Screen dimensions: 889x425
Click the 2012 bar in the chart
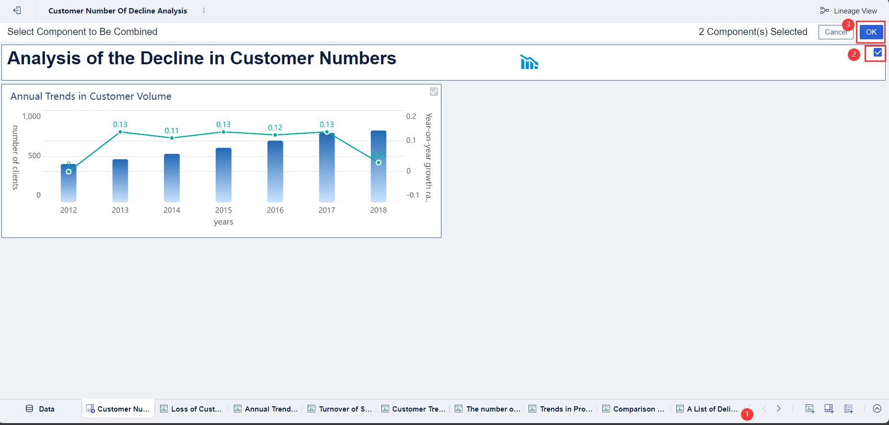[x=69, y=183]
